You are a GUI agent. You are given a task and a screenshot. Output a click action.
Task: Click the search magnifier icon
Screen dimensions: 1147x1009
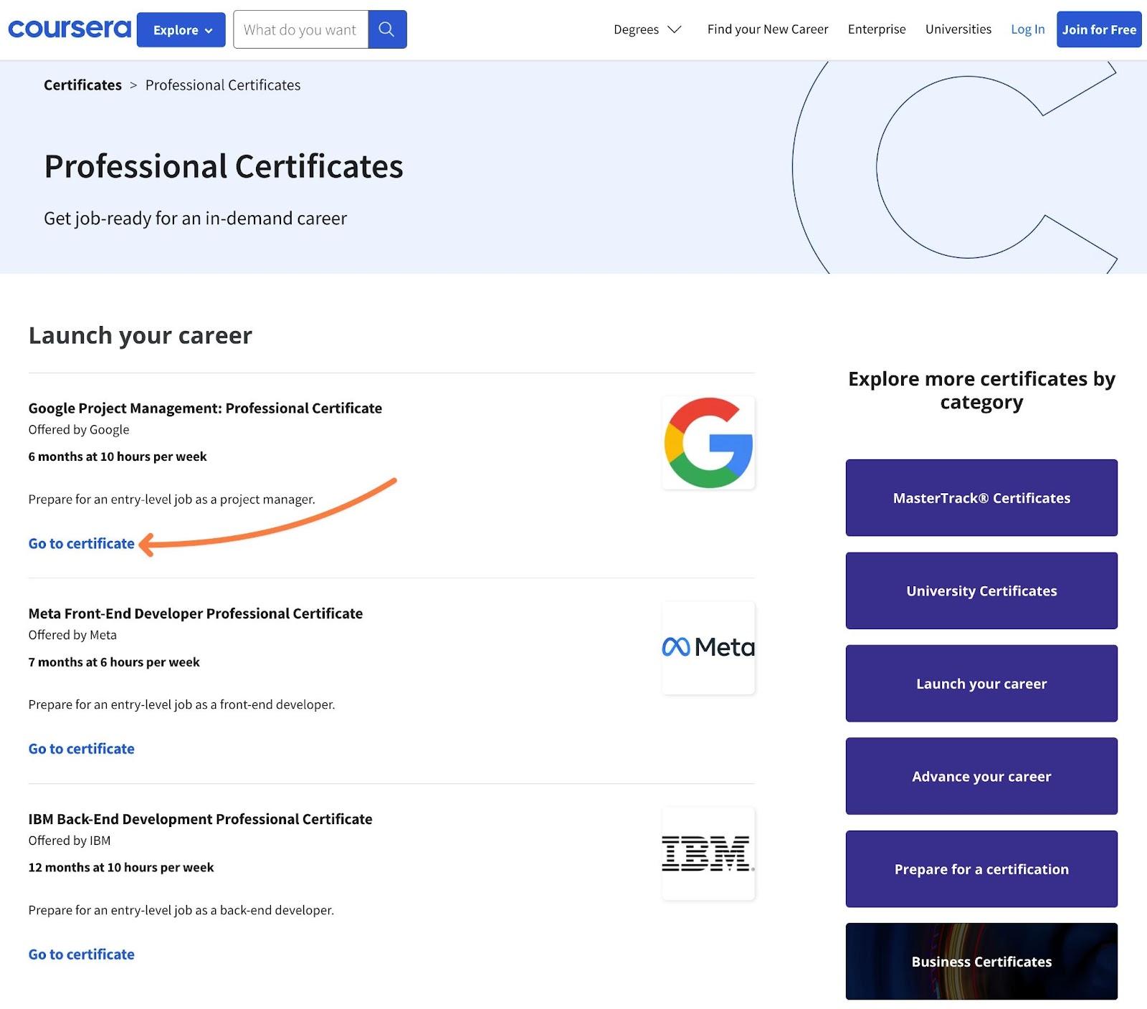(386, 29)
